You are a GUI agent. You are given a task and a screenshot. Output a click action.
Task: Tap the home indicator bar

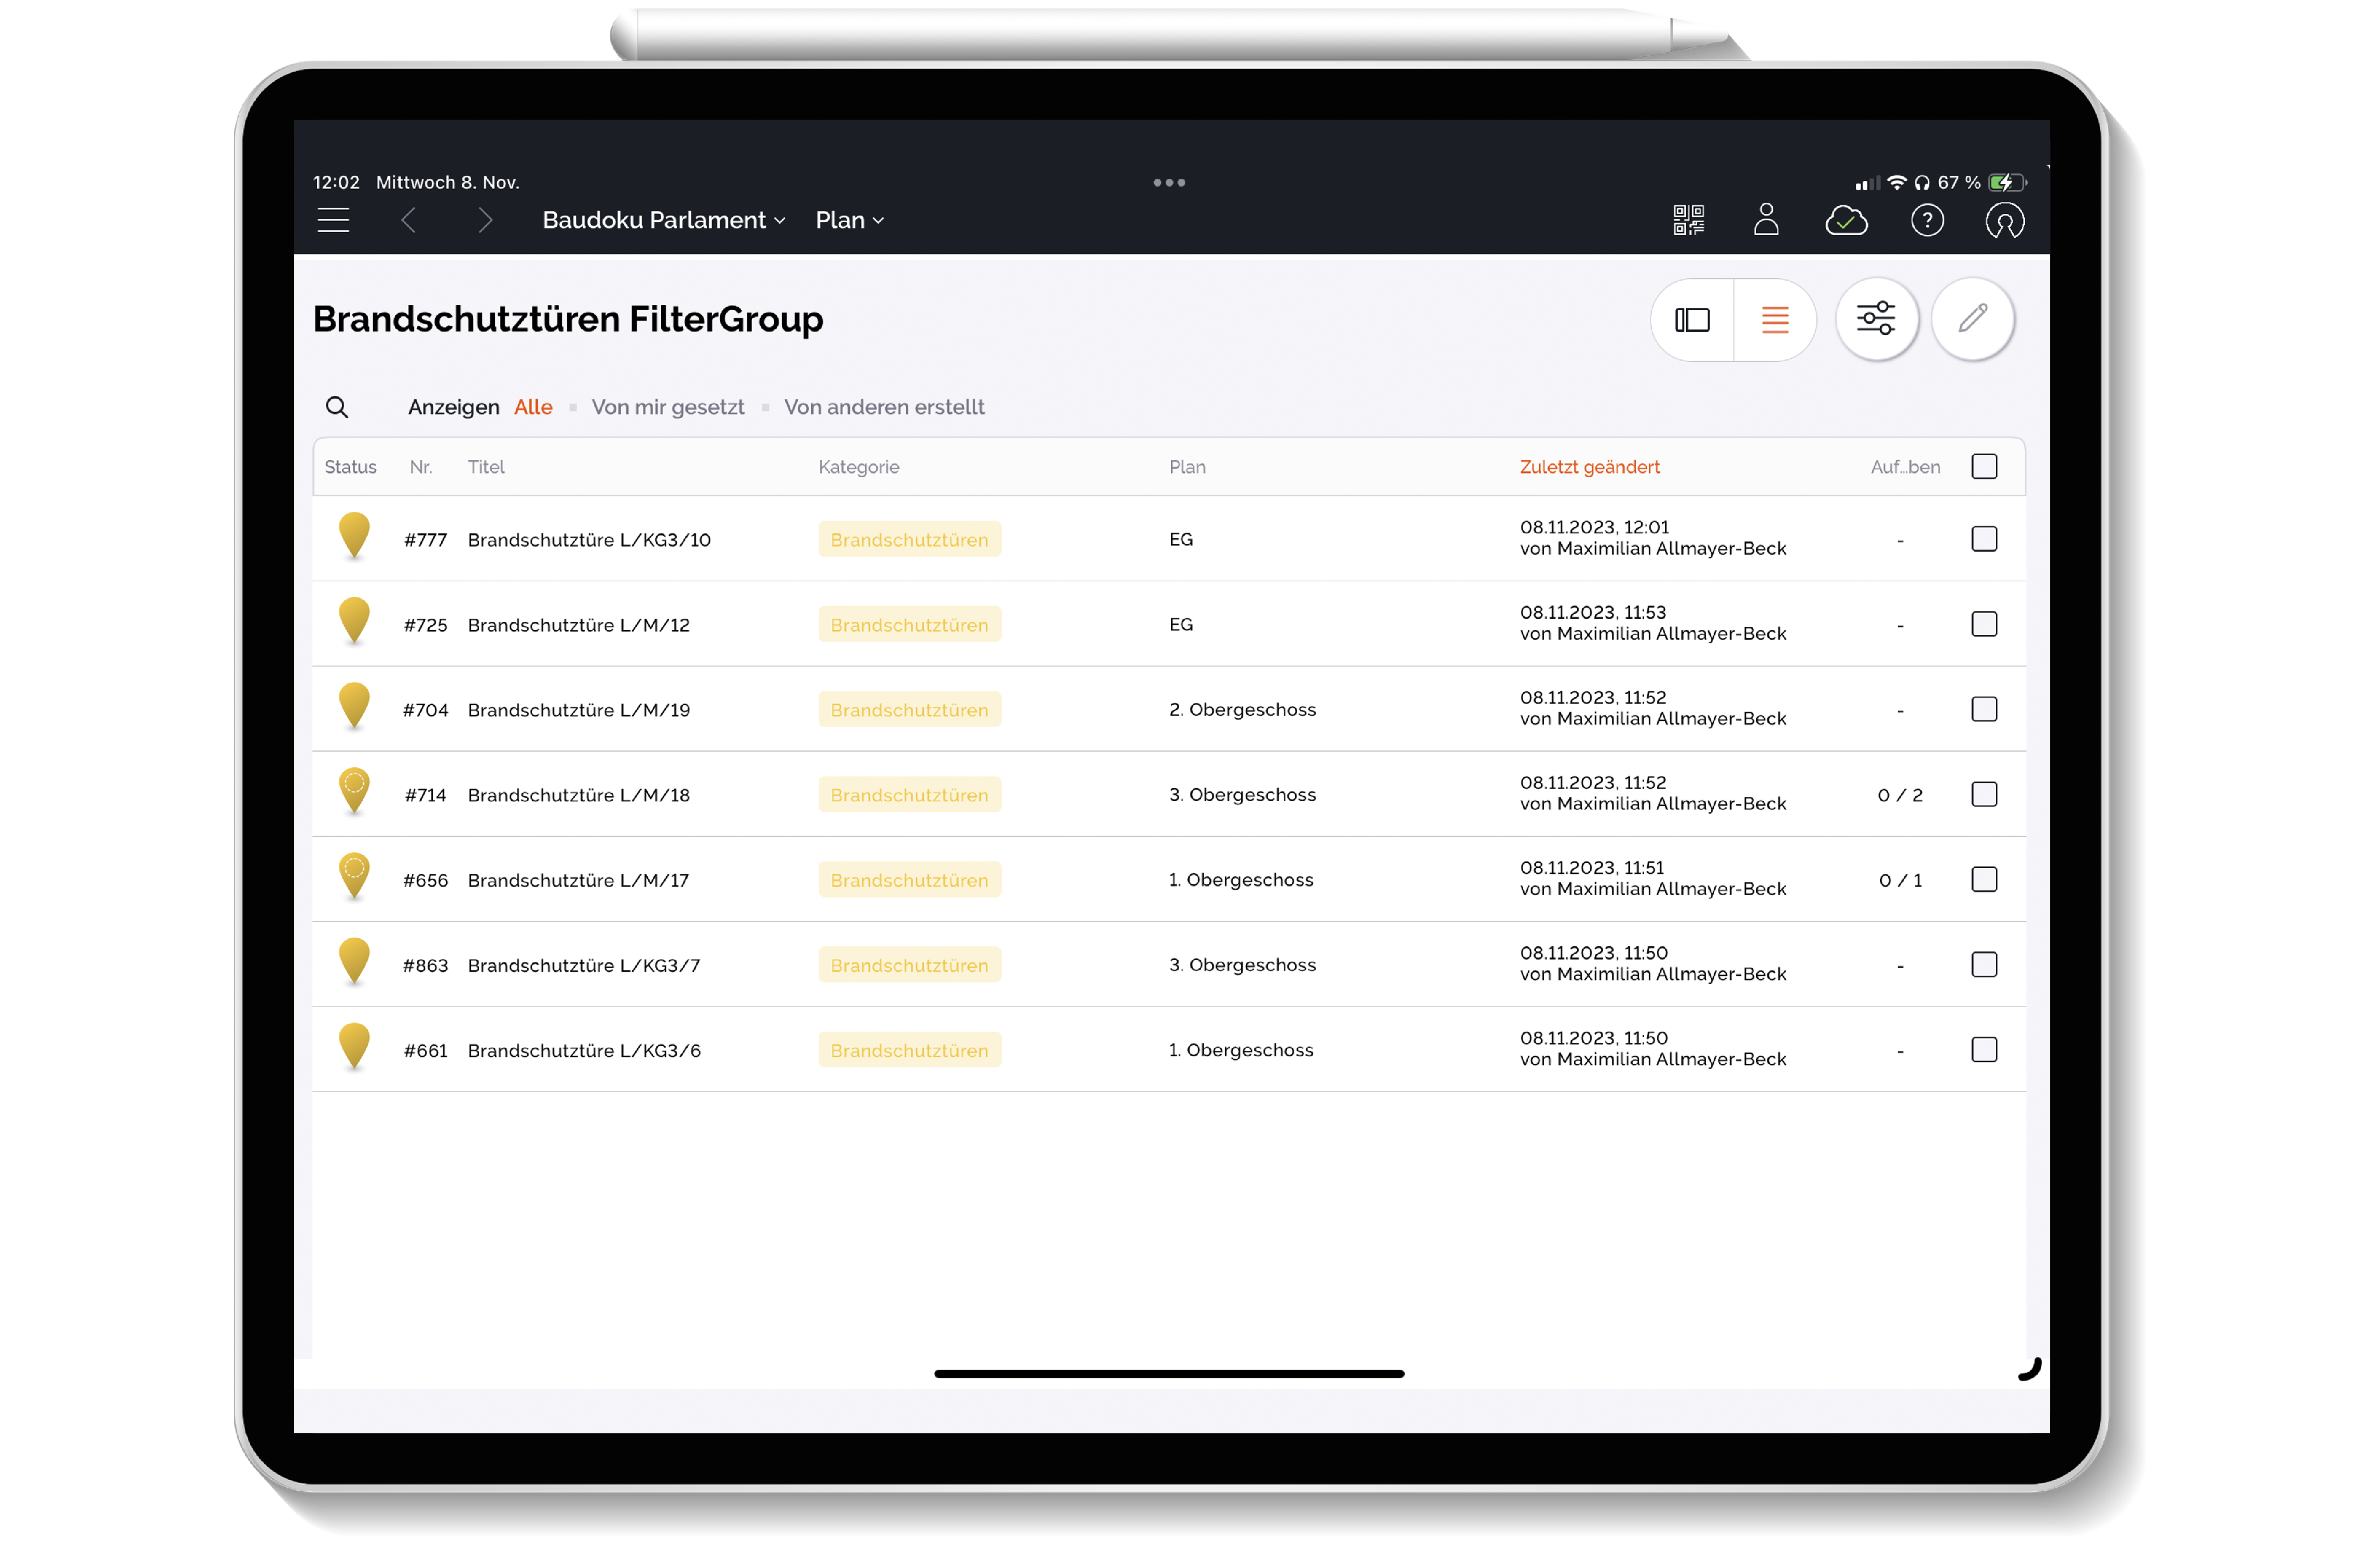1169,1374
